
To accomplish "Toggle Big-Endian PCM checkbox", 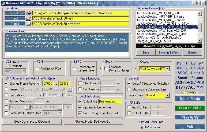I will point(37,69).
